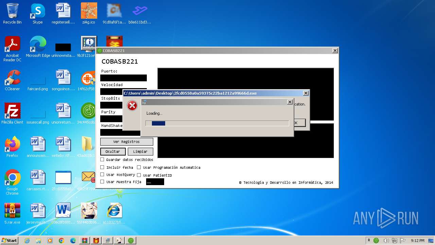435x245 pixels.
Task: Close the COBASB221 window
Action: (335, 50)
